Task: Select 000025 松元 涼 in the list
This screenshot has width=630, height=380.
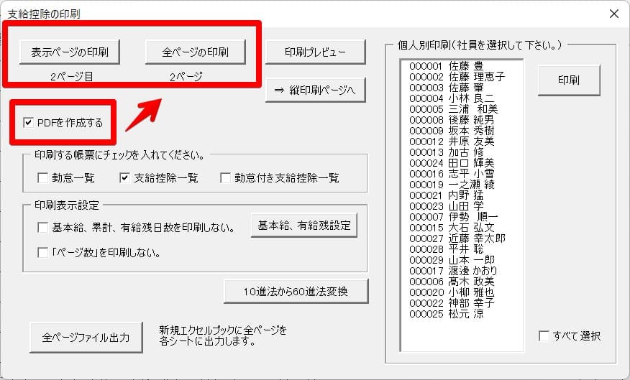Action: (x=446, y=313)
